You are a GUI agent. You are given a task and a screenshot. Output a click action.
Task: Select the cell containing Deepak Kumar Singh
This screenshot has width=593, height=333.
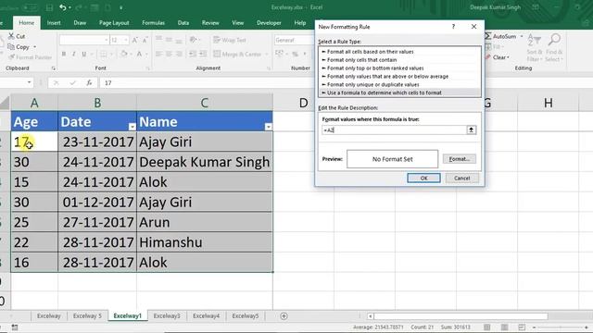(x=204, y=162)
